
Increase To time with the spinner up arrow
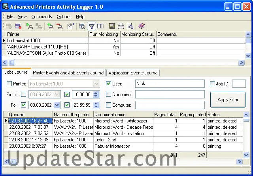[x=96, y=103]
